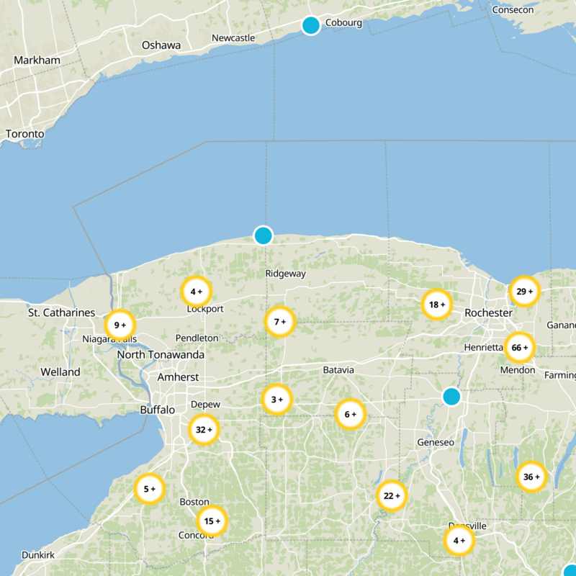
Task: Click the Toronto city label
Action: click(25, 134)
